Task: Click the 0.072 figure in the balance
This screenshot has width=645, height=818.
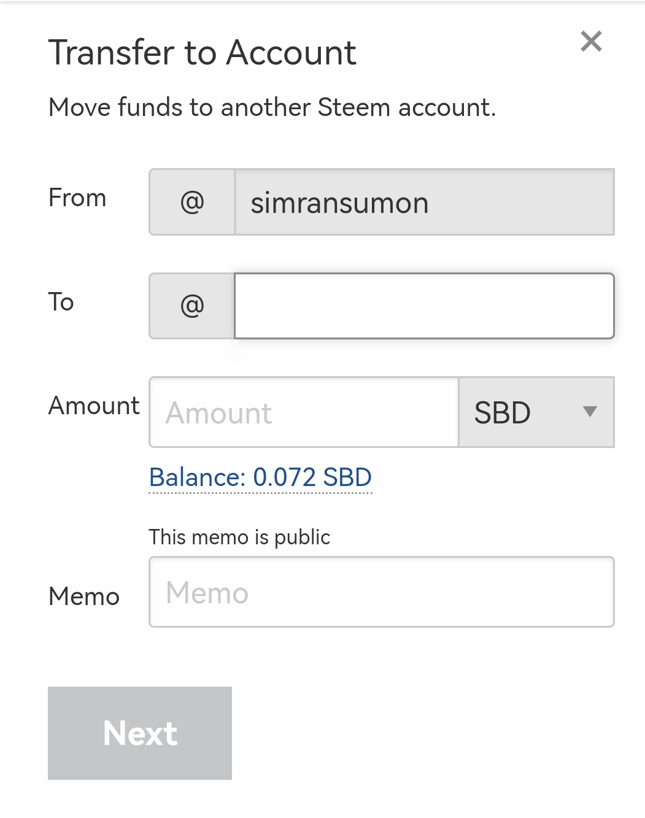Action: tap(284, 477)
